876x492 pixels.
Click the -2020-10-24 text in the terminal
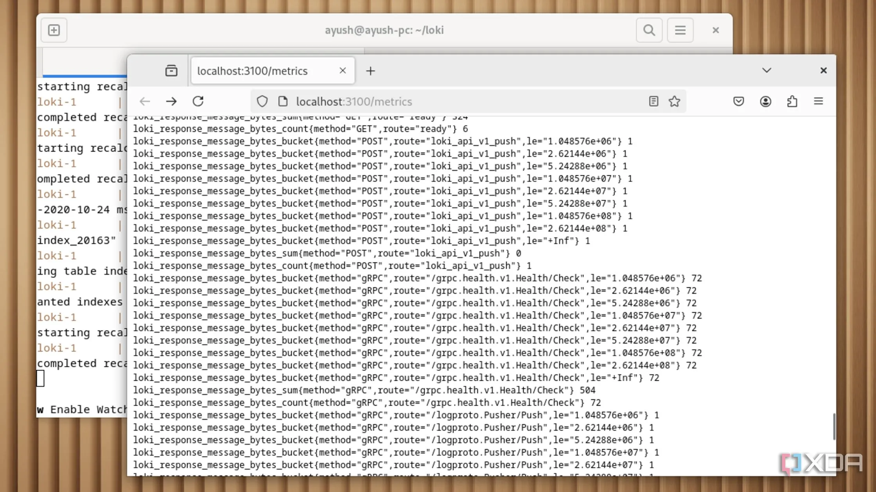click(73, 210)
